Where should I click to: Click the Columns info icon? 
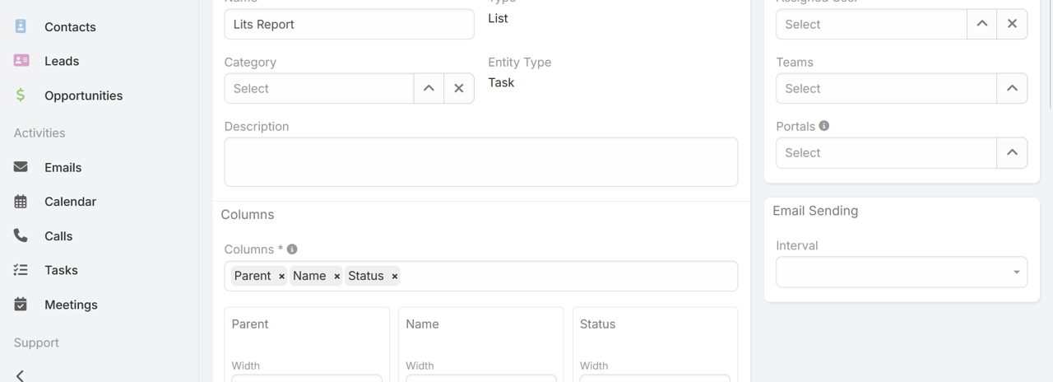(x=292, y=249)
